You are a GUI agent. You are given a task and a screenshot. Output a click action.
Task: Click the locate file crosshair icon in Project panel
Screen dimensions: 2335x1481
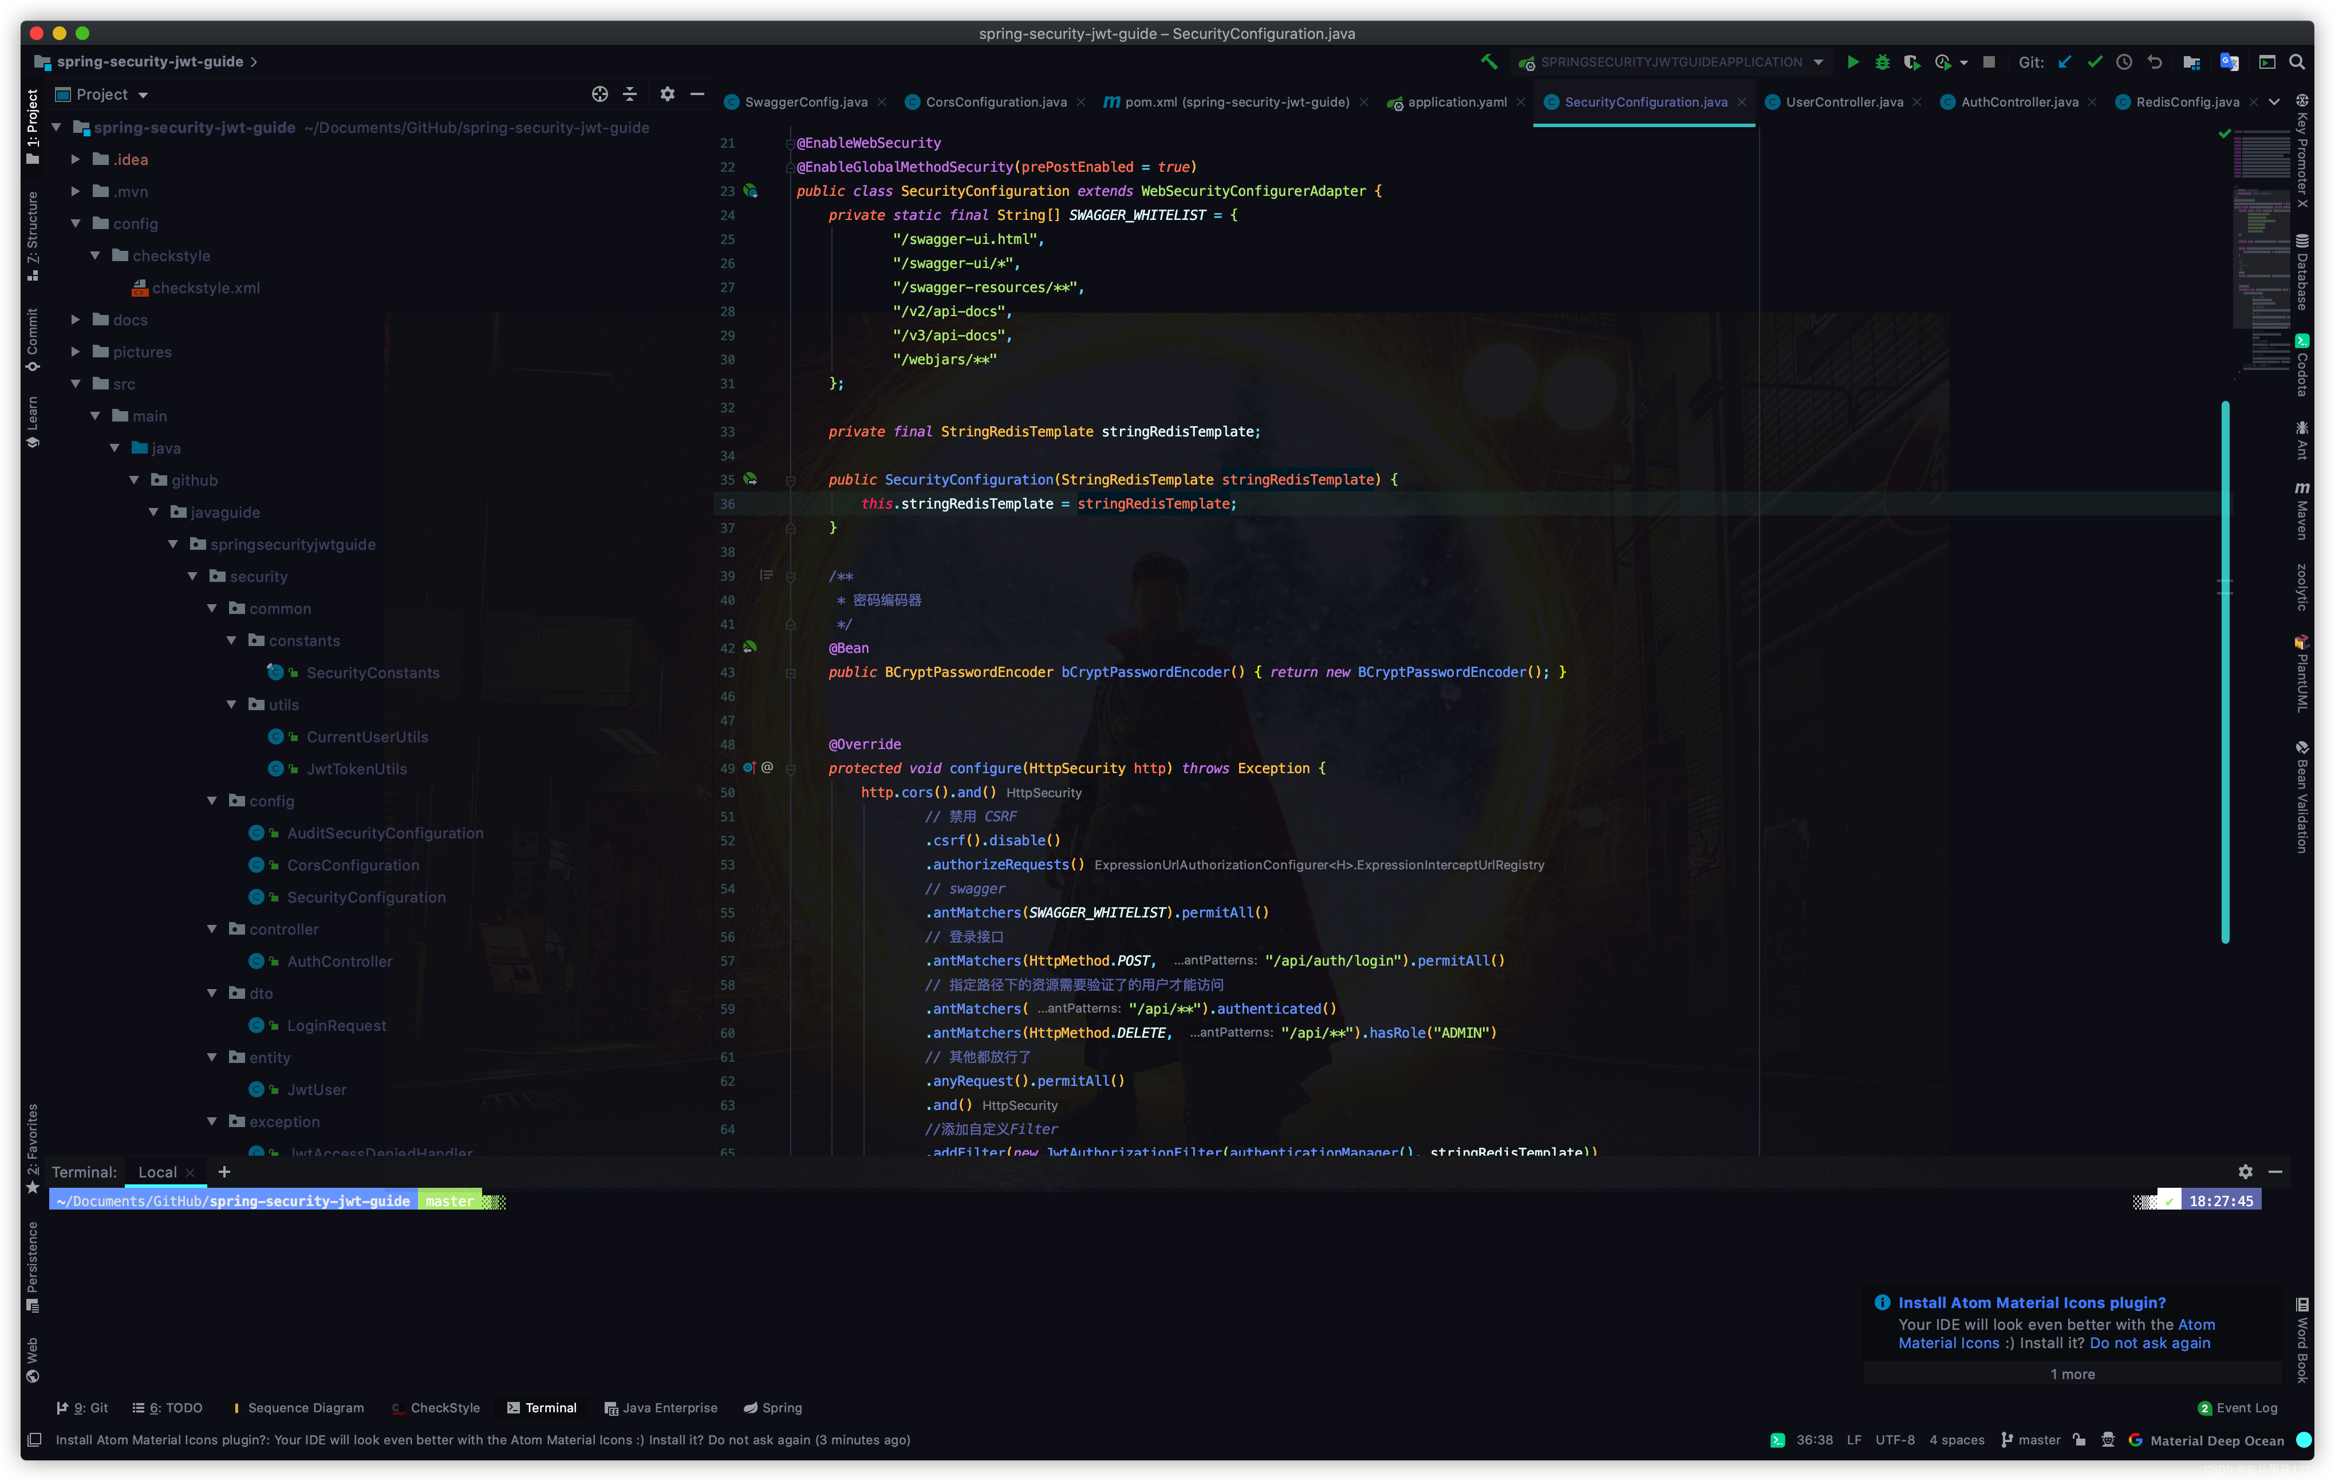[x=599, y=94]
